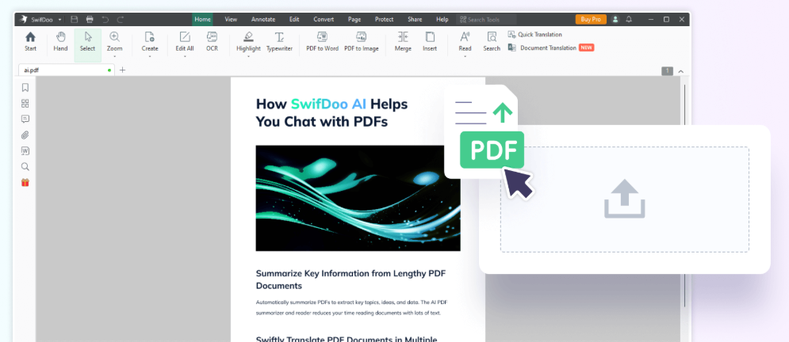The image size is (789, 342).
Task: Open the Page tab
Action: coord(354,20)
